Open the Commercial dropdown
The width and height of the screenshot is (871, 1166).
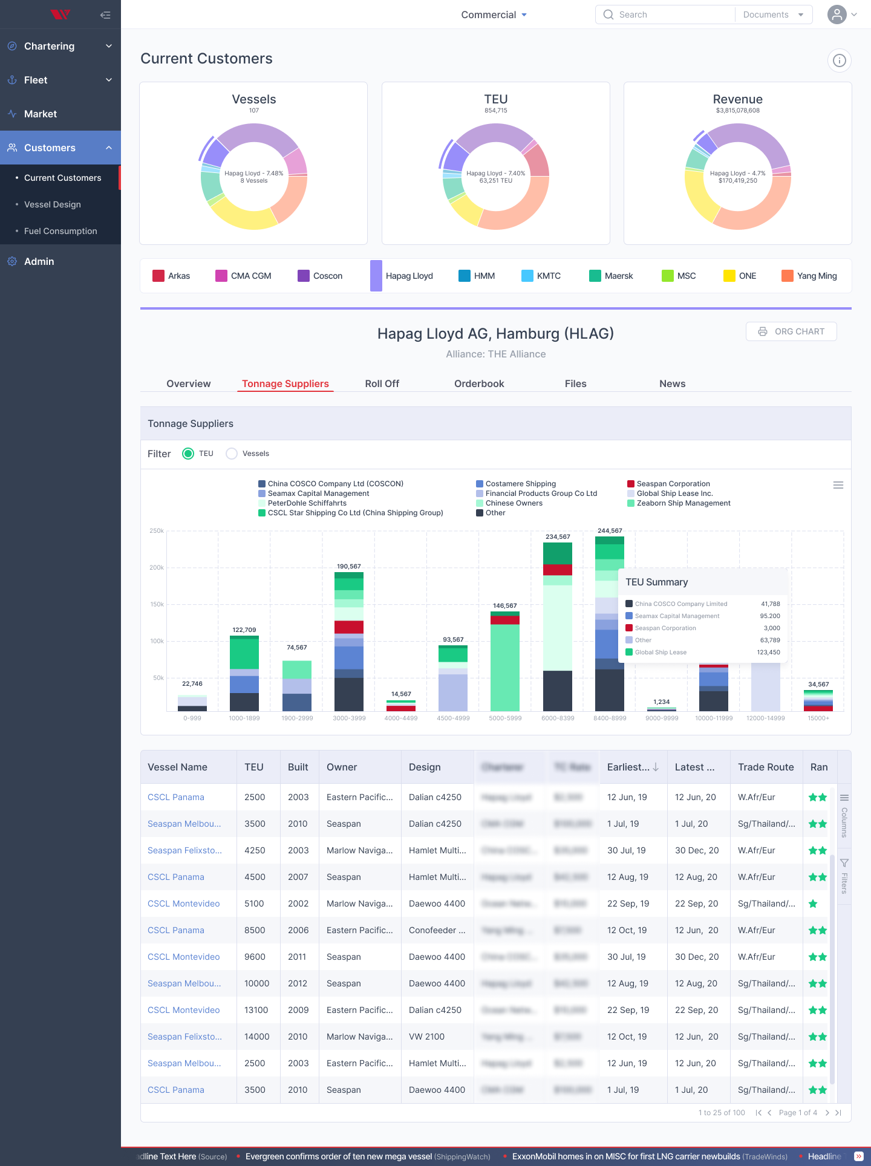(494, 15)
